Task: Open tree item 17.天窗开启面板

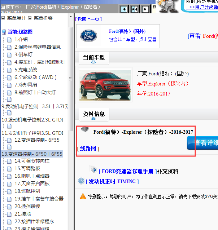Action: click(32, 183)
